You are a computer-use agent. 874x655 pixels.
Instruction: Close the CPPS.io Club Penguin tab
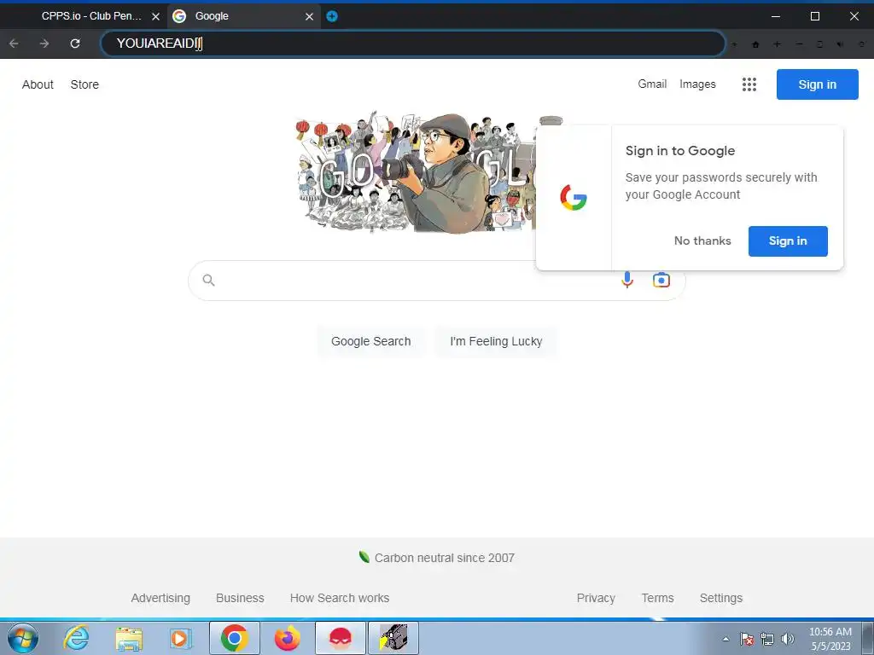(155, 17)
